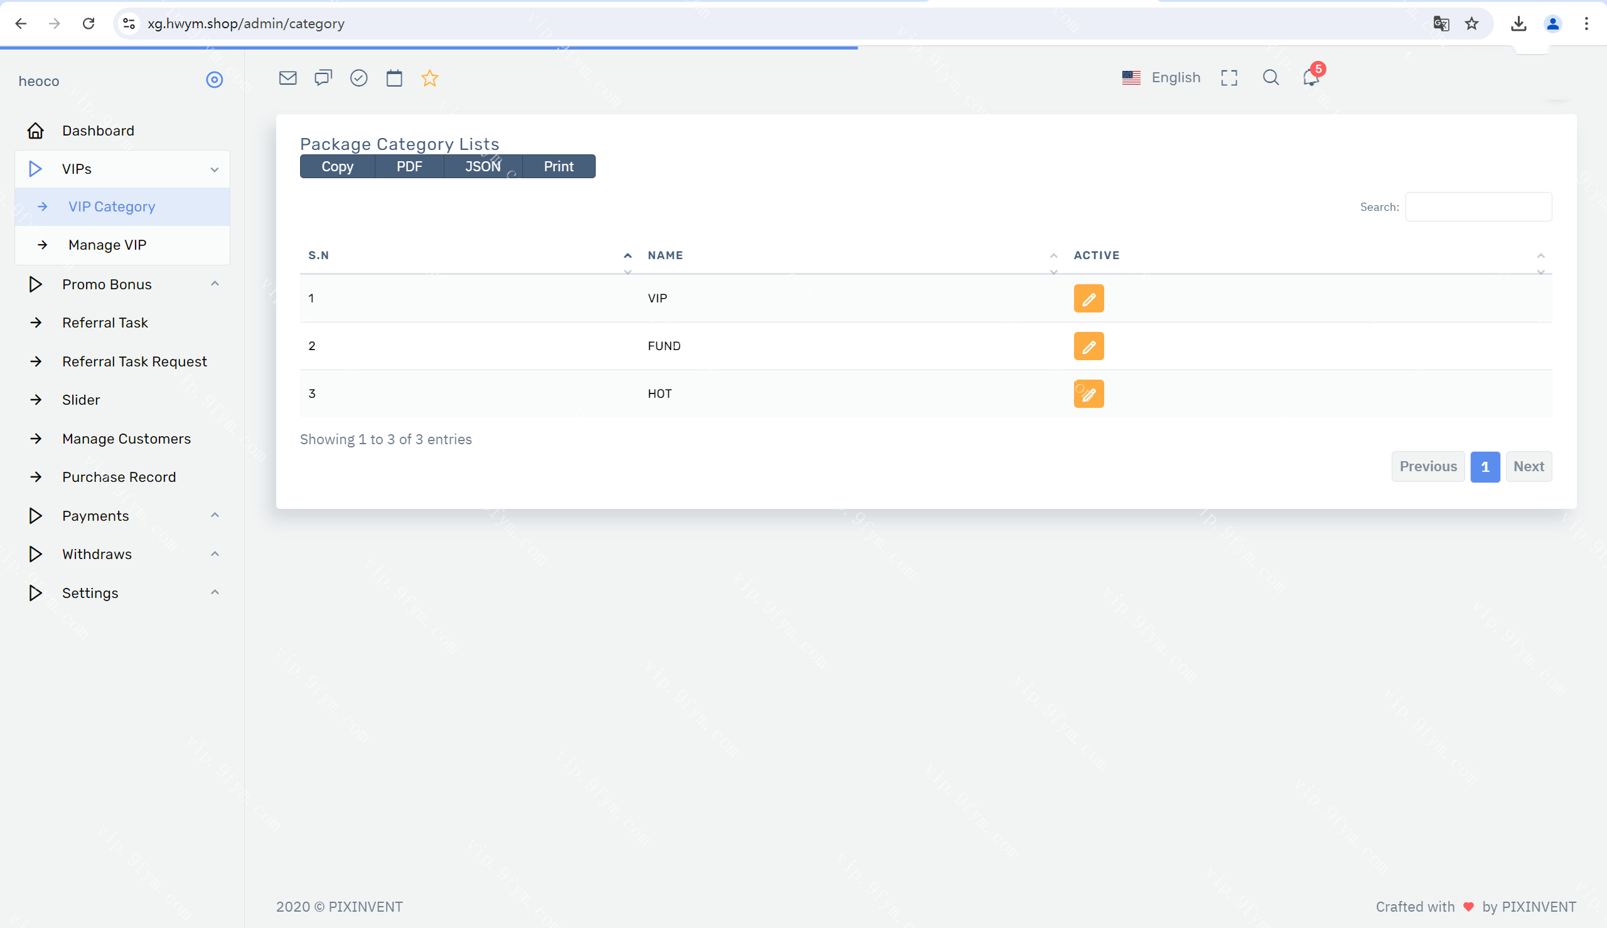Click the checkmark circle todo icon
Viewport: 1607px width, 928px height.
(x=359, y=78)
